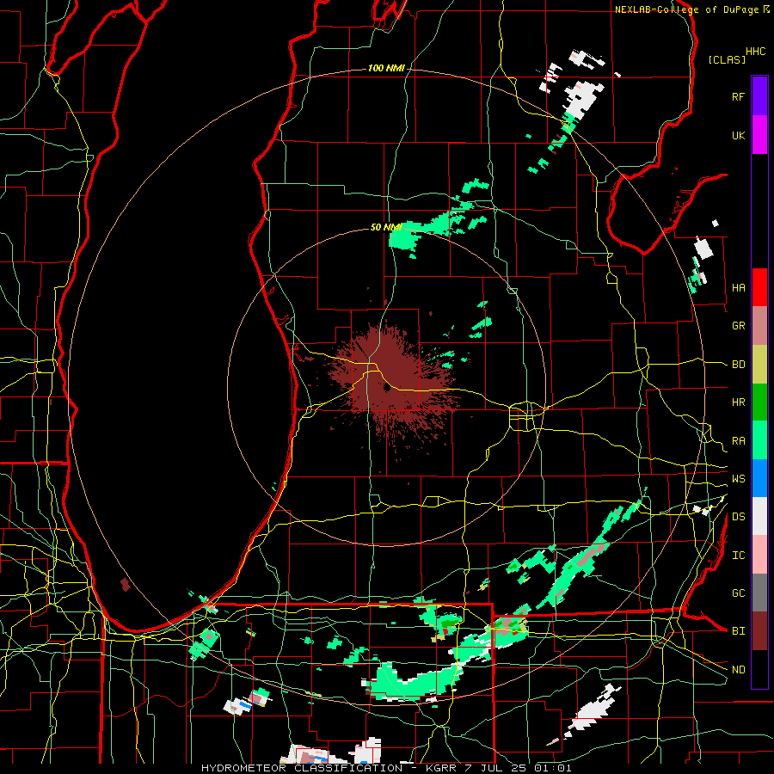Screen dimensions: 774x774
Task: Click the GC legend label
Action: click(x=738, y=593)
